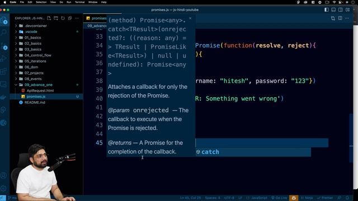Change end of line sequence LF
358x201 pixels.
pos(240,198)
